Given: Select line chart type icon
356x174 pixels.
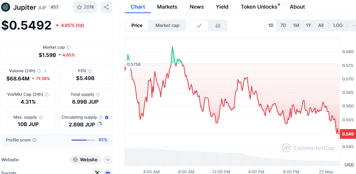Looking at the screenshot, I should [199, 26].
